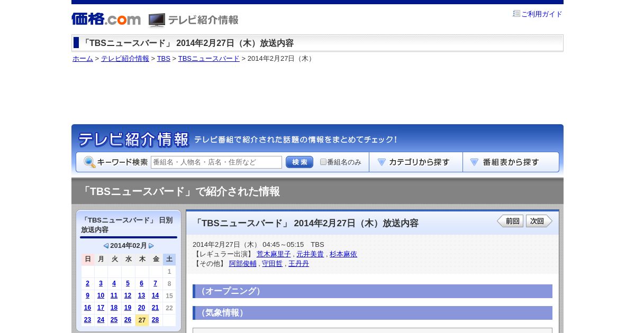Image resolution: width=635 pixels, height=333 pixels.
Task: Select calendar date 10
Action: pos(101,295)
